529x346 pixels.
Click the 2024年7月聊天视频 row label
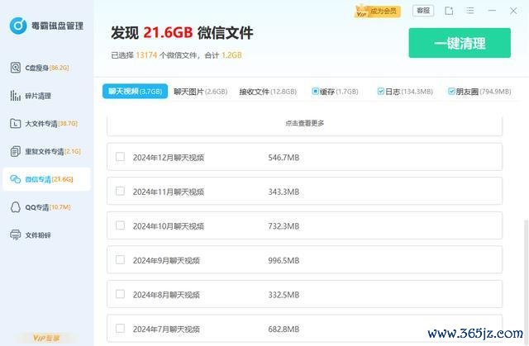tap(166, 329)
